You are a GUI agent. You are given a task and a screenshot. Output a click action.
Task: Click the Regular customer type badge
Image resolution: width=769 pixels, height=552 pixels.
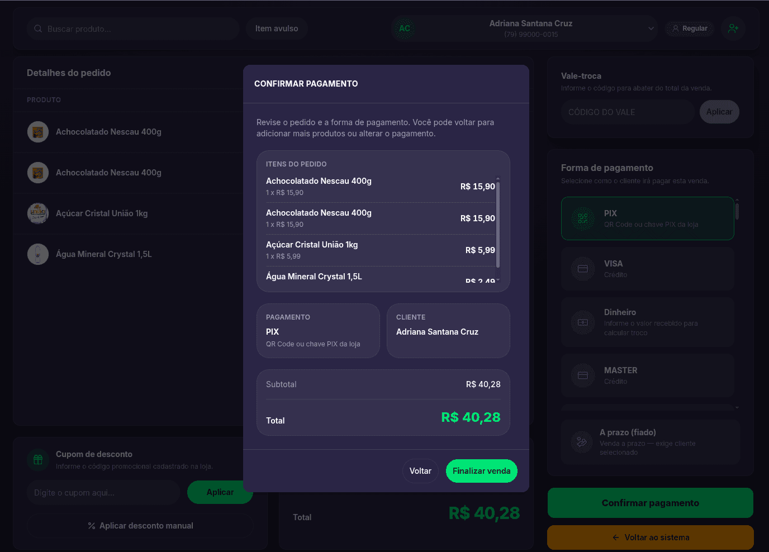(x=690, y=28)
